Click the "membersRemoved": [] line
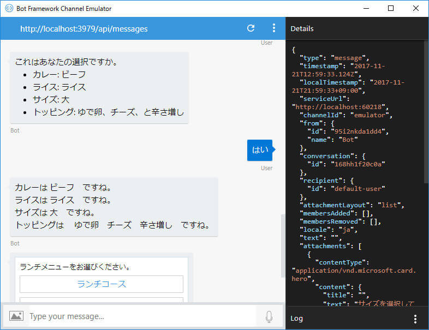Image resolution: width=429 pixels, height=330 pixels. click(340, 221)
